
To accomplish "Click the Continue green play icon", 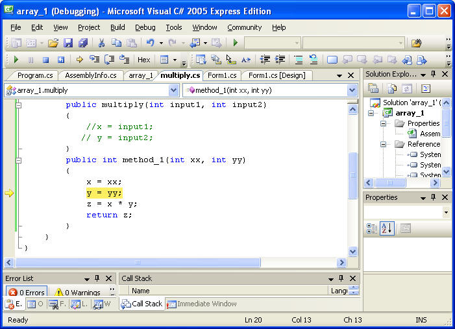I will coord(16,60).
